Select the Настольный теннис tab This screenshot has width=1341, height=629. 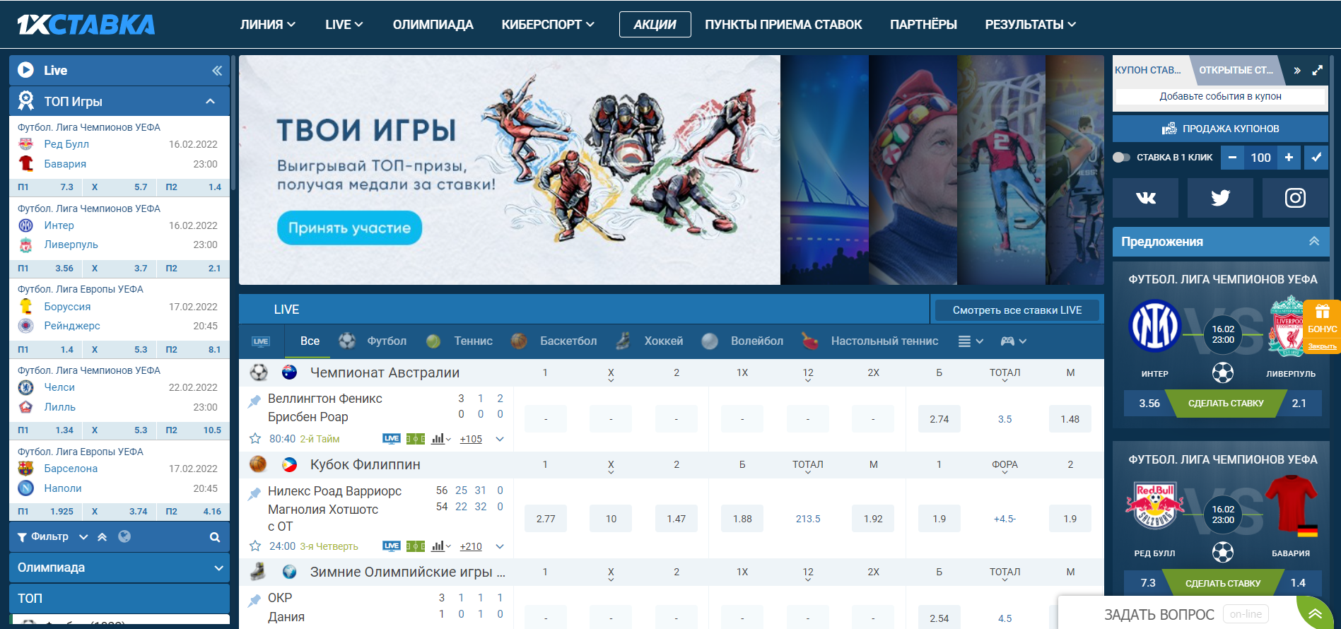[x=870, y=341]
